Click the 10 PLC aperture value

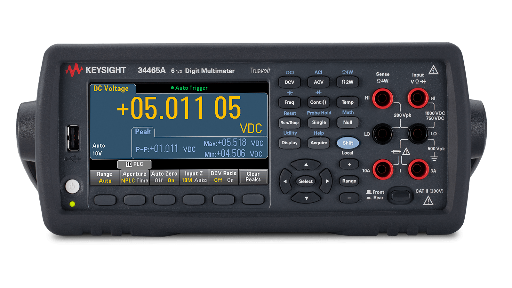(x=134, y=164)
